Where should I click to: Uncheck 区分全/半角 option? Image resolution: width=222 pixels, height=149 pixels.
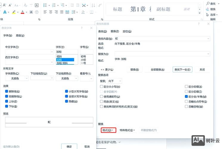tap(186, 97)
